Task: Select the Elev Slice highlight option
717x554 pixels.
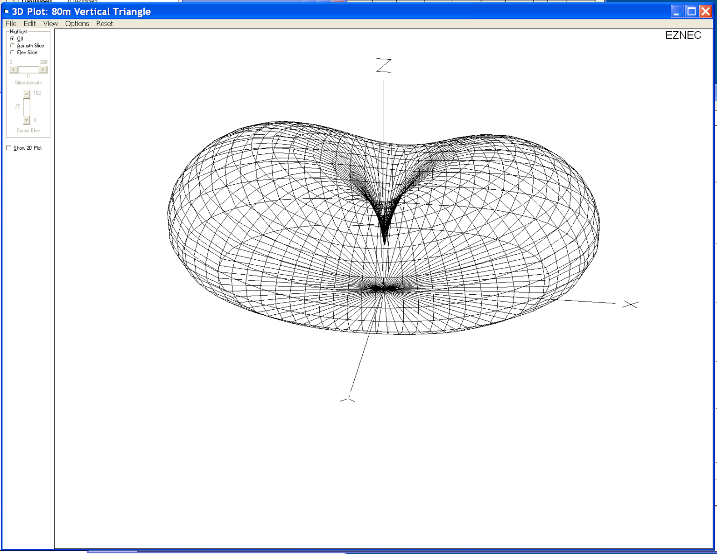Action: (x=12, y=53)
